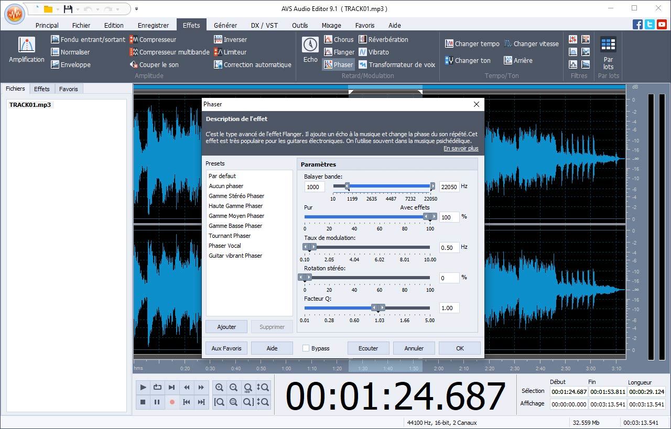Switch to the Favoris side panel tab
Image resolution: width=671 pixels, height=429 pixels.
click(68, 89)
